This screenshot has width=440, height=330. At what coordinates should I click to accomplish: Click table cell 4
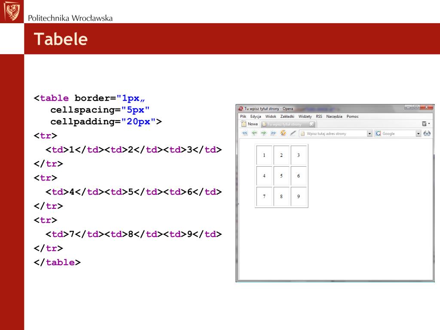264,176
